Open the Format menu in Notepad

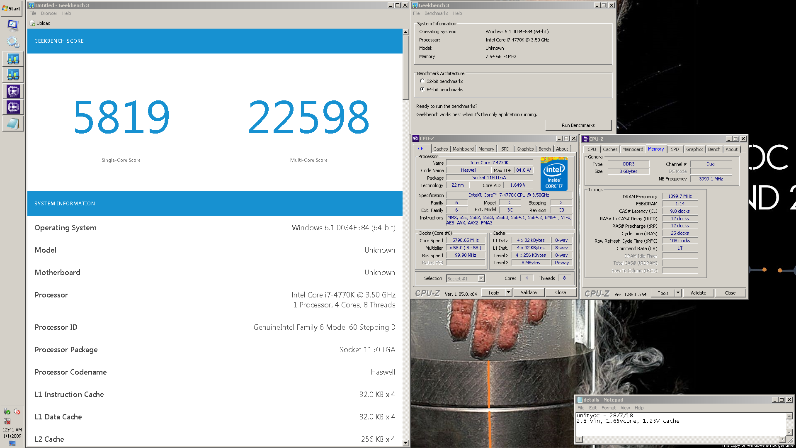(609, 408)
